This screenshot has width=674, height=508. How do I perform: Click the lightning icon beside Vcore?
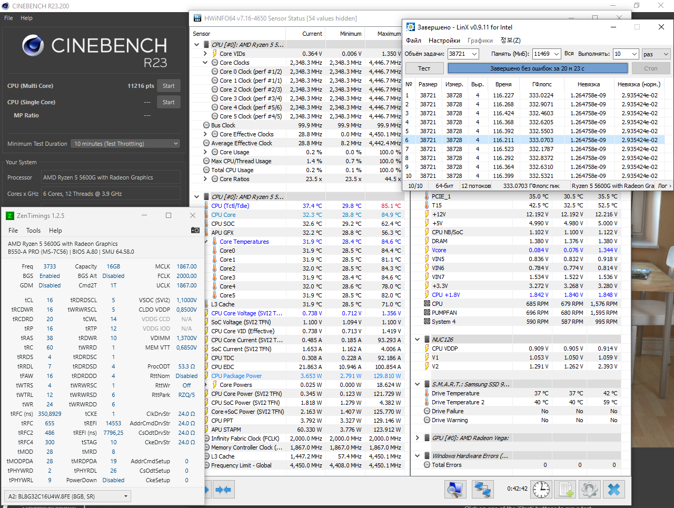click(x=427, y=250)
